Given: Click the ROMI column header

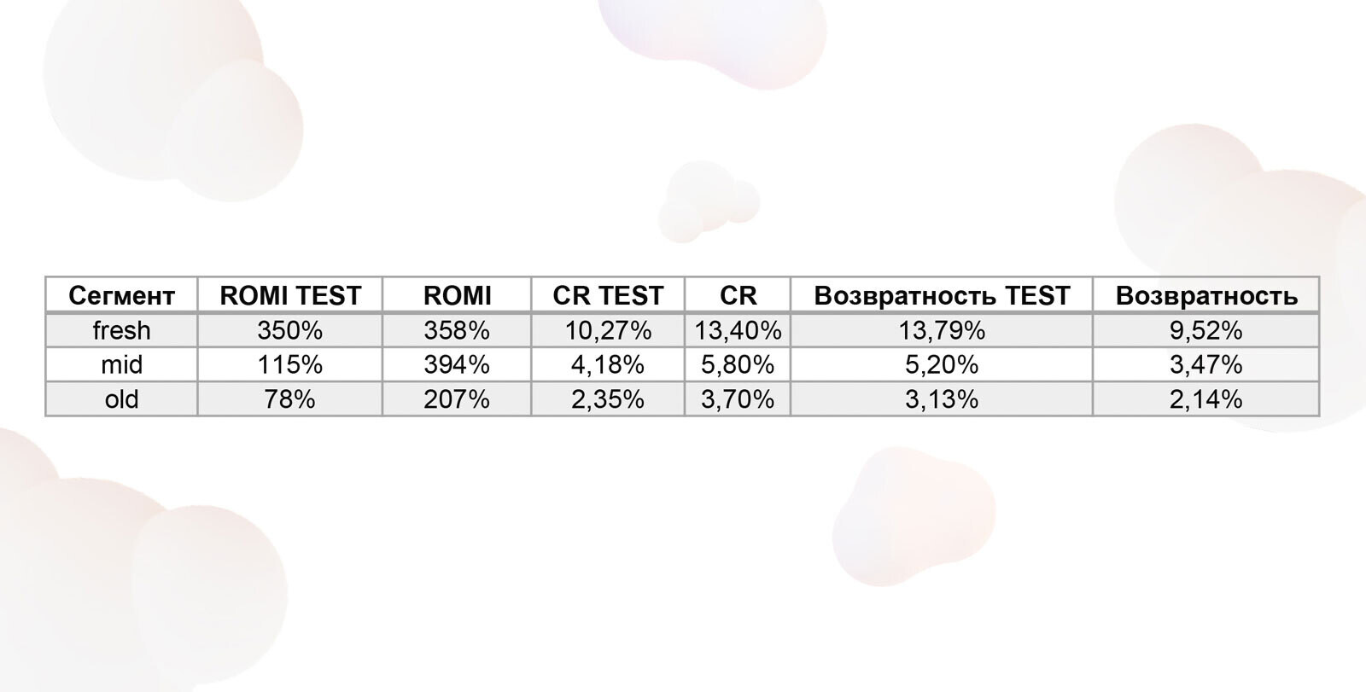Looking at the screenshot, I should click(x=457, y=295).
